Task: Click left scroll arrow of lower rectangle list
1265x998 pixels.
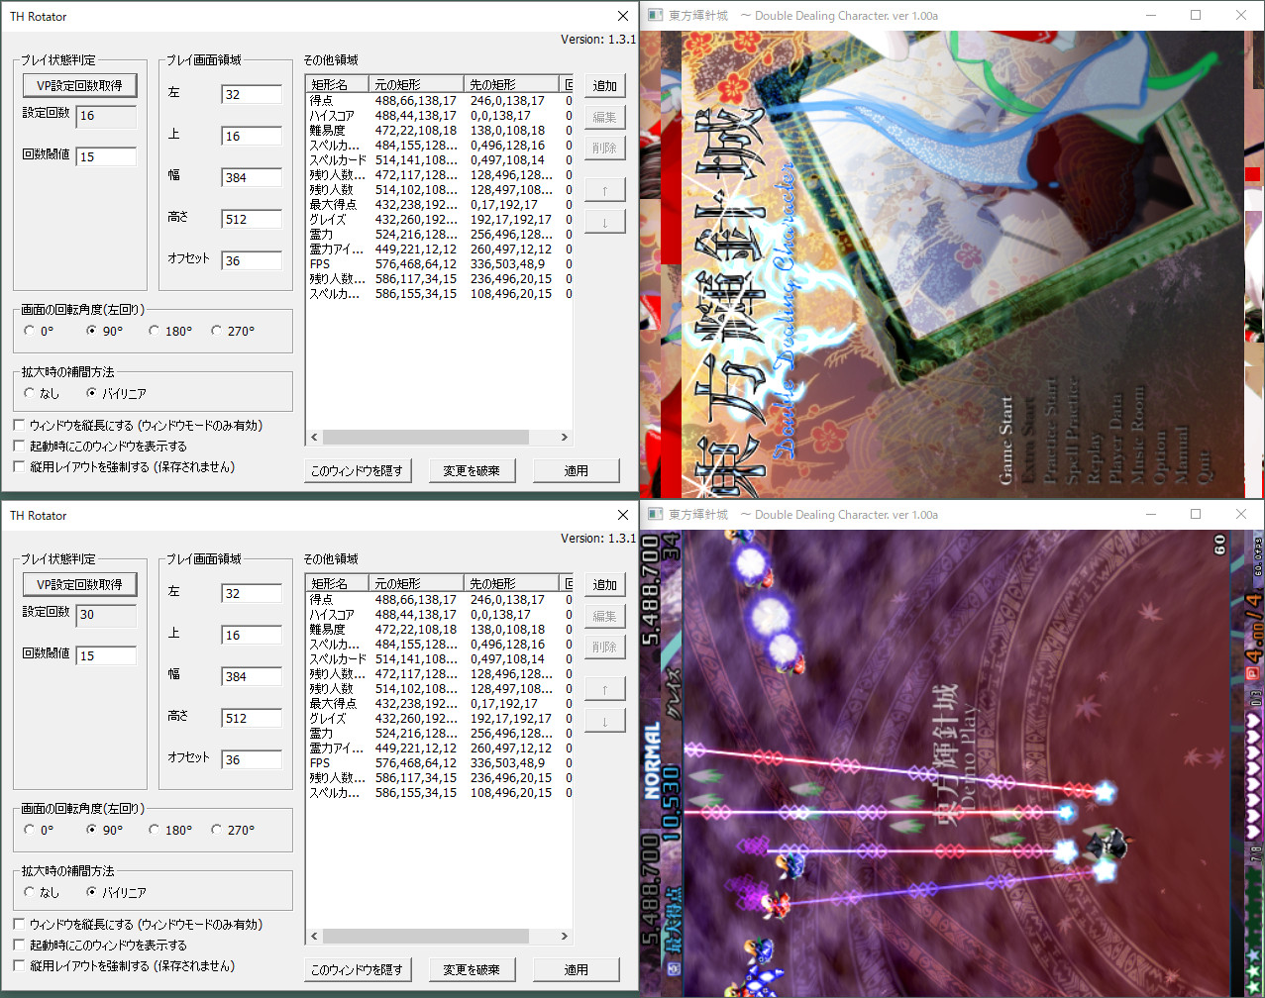Action: (315, 936)
